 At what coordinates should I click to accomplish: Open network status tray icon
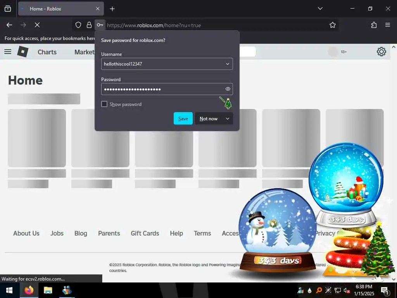[x=338, y=290]
